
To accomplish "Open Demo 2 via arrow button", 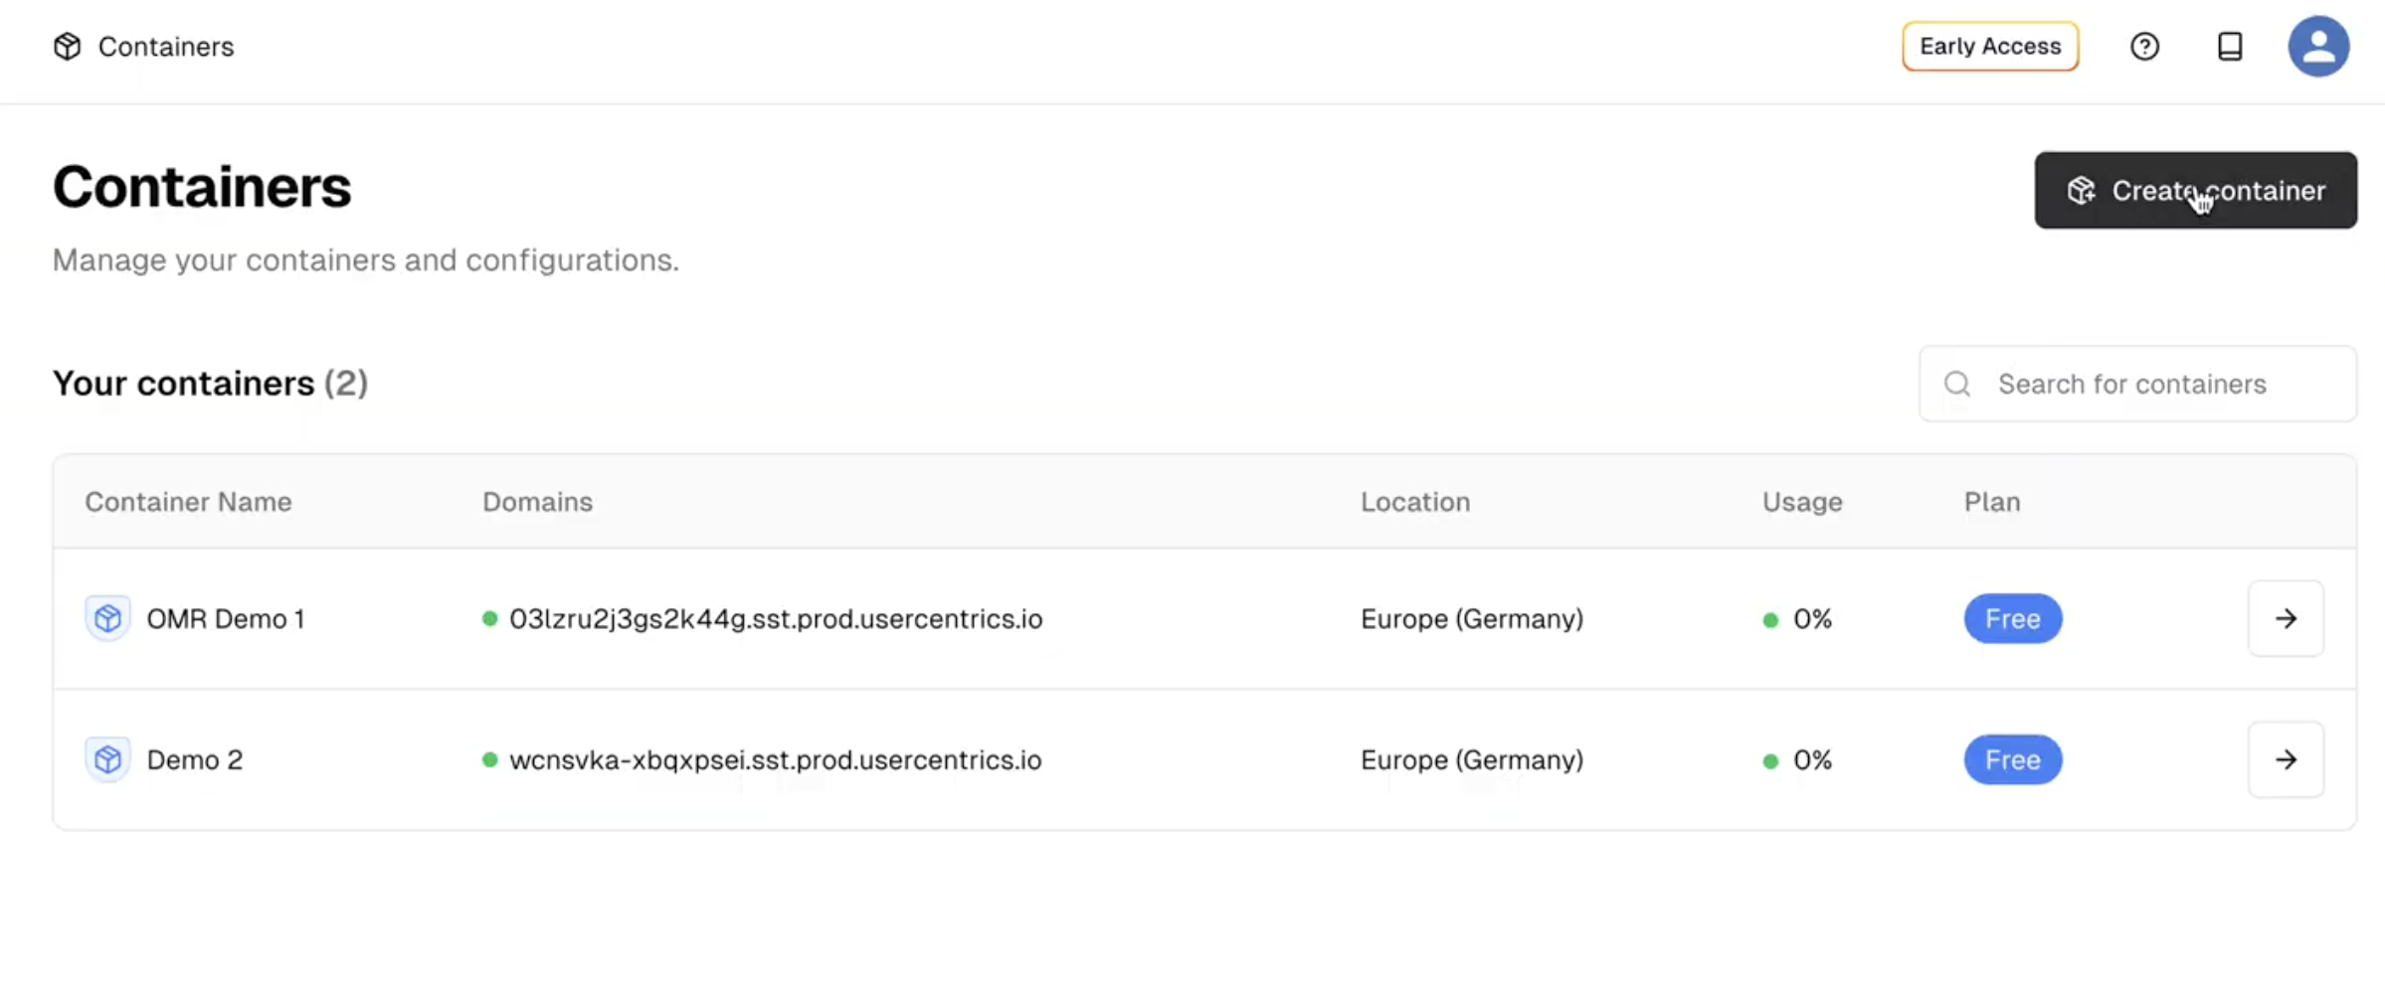I will tap(2286, 759).
